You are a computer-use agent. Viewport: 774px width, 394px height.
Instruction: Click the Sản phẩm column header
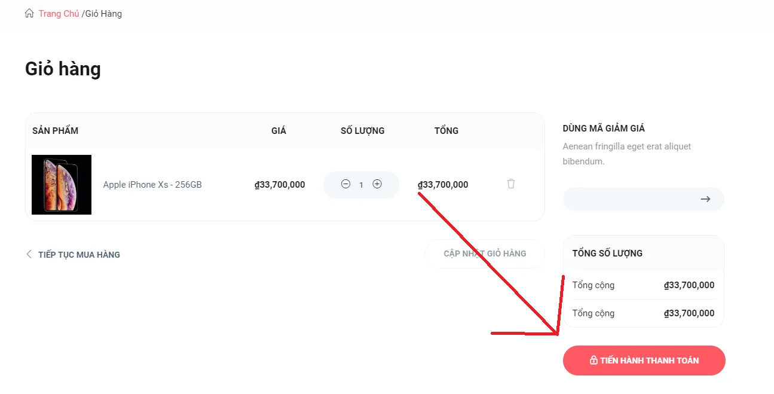pos(55,130)
